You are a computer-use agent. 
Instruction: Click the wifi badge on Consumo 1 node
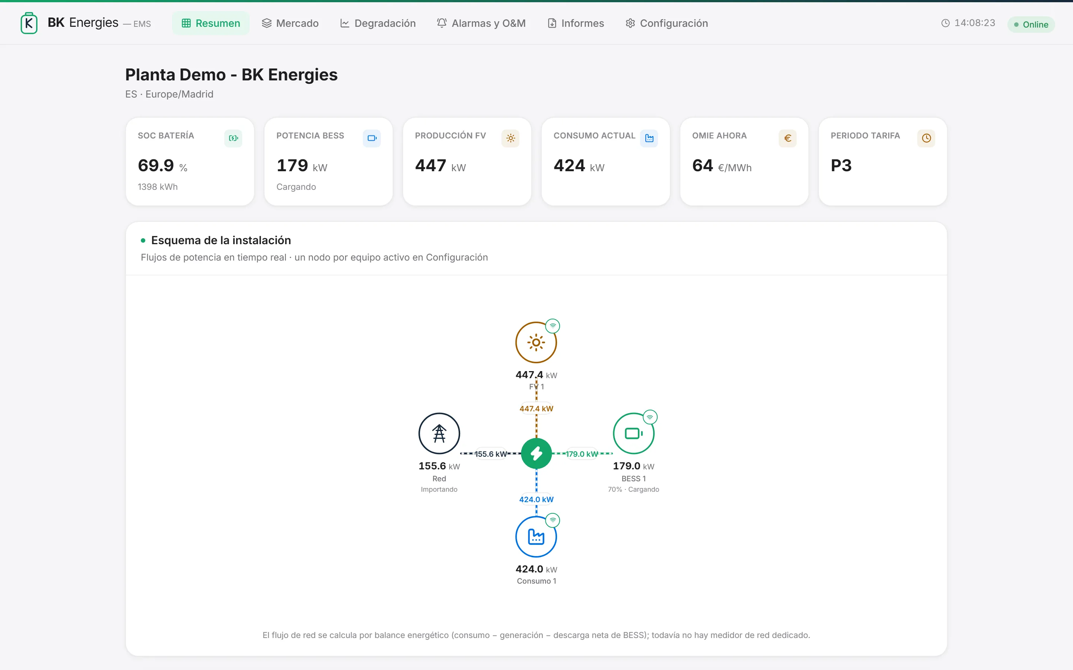(x=553, y=520)
